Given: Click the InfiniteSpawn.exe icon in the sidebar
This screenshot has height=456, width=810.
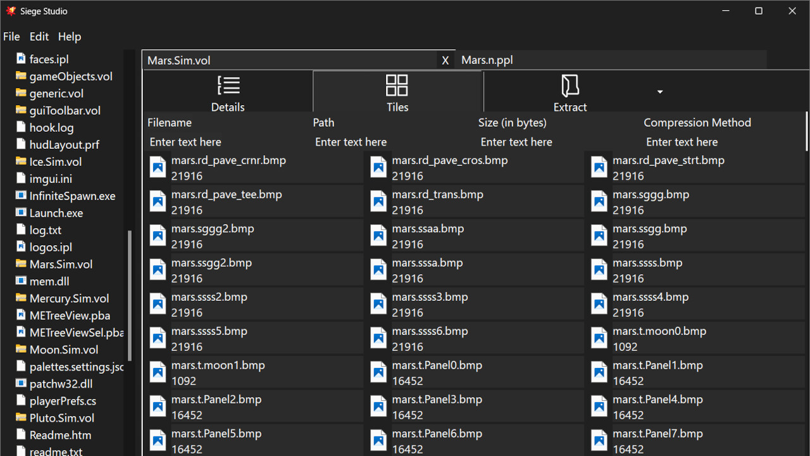Looking at the screenshot, I should tap(20, 196).
